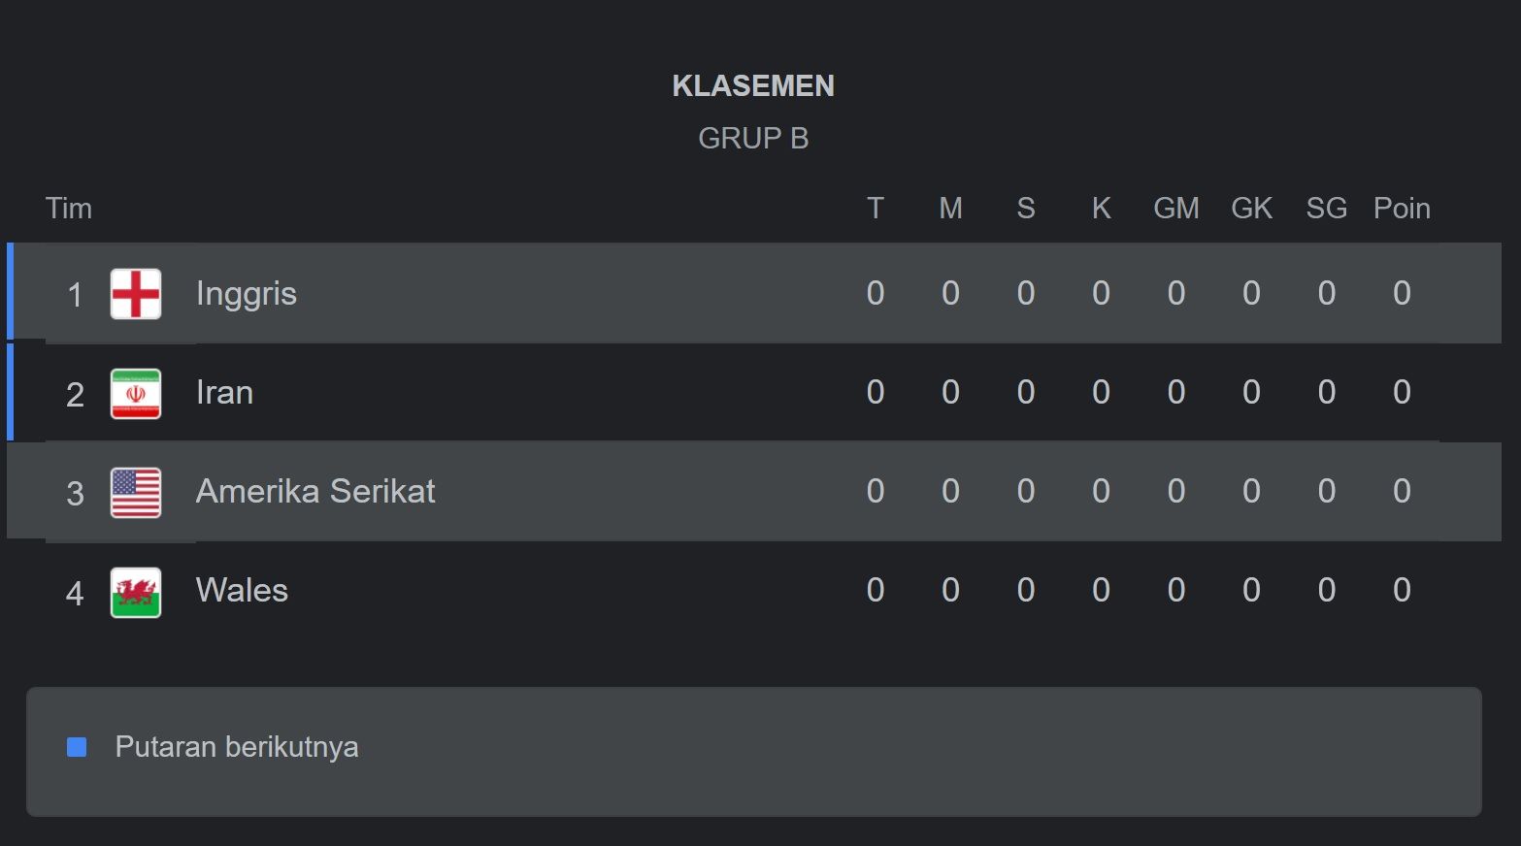Click the Poin column header
The image size is (1521, 846).
click(x=1402, y=209)
